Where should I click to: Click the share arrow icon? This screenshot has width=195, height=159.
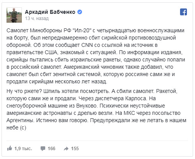coord(66,149)
